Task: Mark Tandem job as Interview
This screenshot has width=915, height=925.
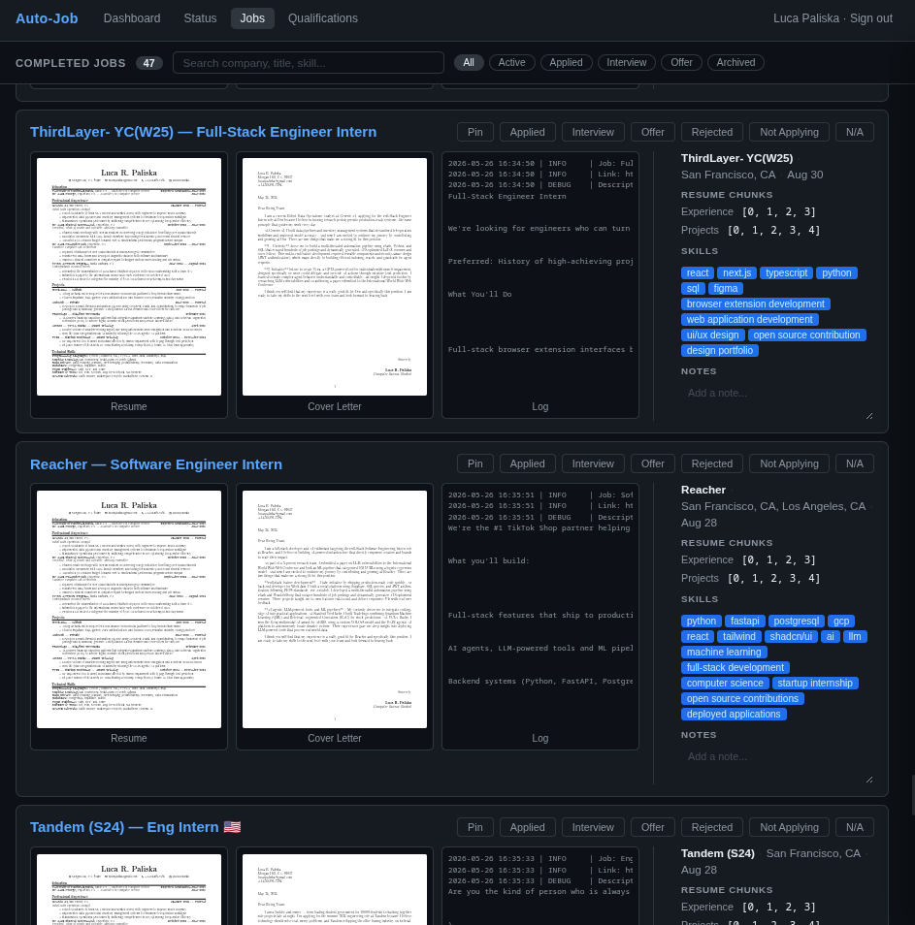Action: 593,827
